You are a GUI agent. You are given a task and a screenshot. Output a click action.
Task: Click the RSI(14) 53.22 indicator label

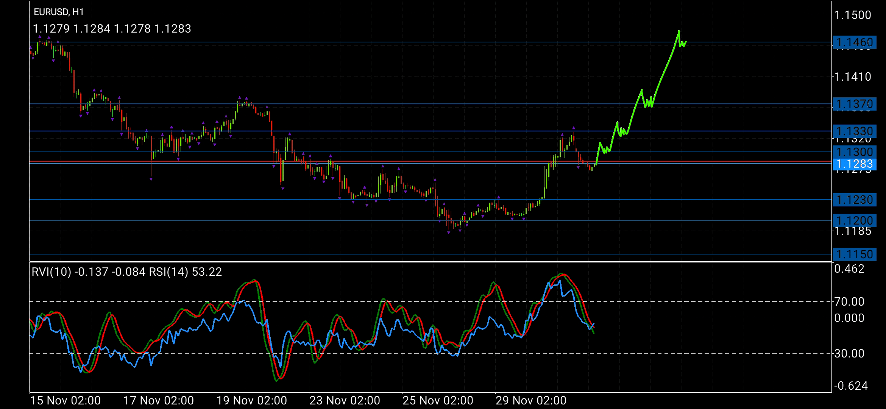[x=186, y=272]
